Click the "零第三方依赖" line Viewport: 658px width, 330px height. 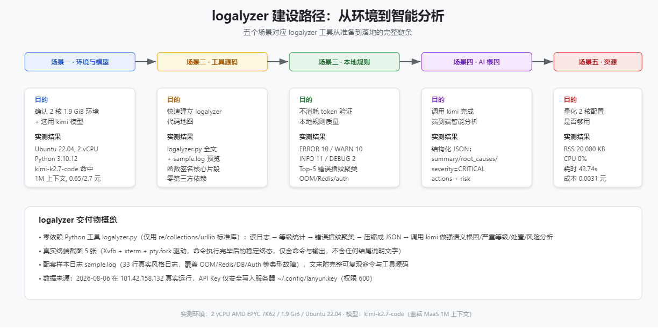click(x=187, y=179)
